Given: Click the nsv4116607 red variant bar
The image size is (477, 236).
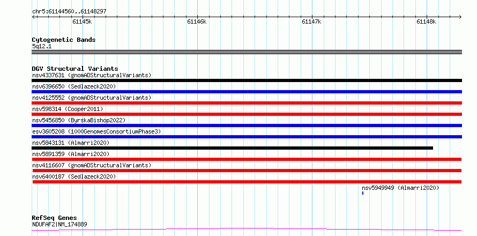Looking at the screenshot, I should click(x=247, y=171).
